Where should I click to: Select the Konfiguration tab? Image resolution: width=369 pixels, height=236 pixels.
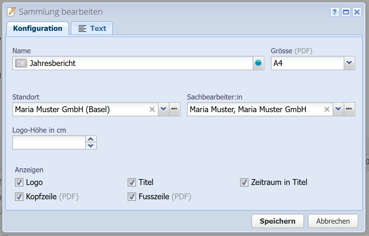tap(38, 28)
